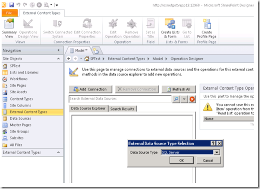Switch to Operations Design View

pos(28,29)
